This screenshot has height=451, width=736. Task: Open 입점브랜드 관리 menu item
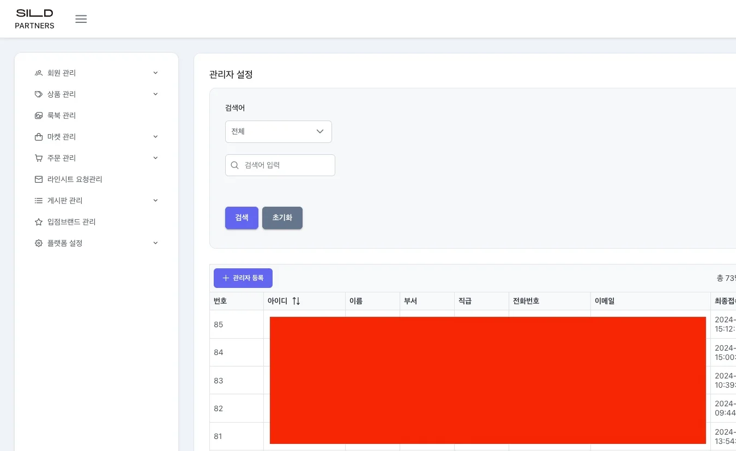point(71,222)
